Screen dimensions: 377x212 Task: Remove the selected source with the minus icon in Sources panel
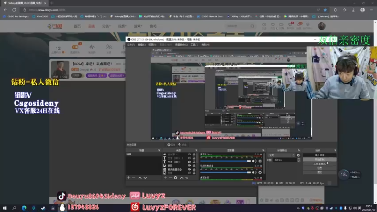170,178
